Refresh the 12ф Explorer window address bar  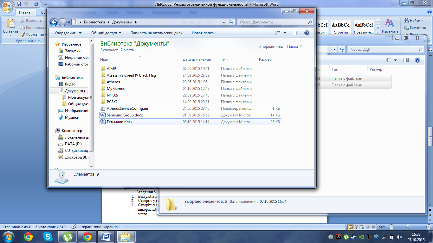click(x=342, y=49)
